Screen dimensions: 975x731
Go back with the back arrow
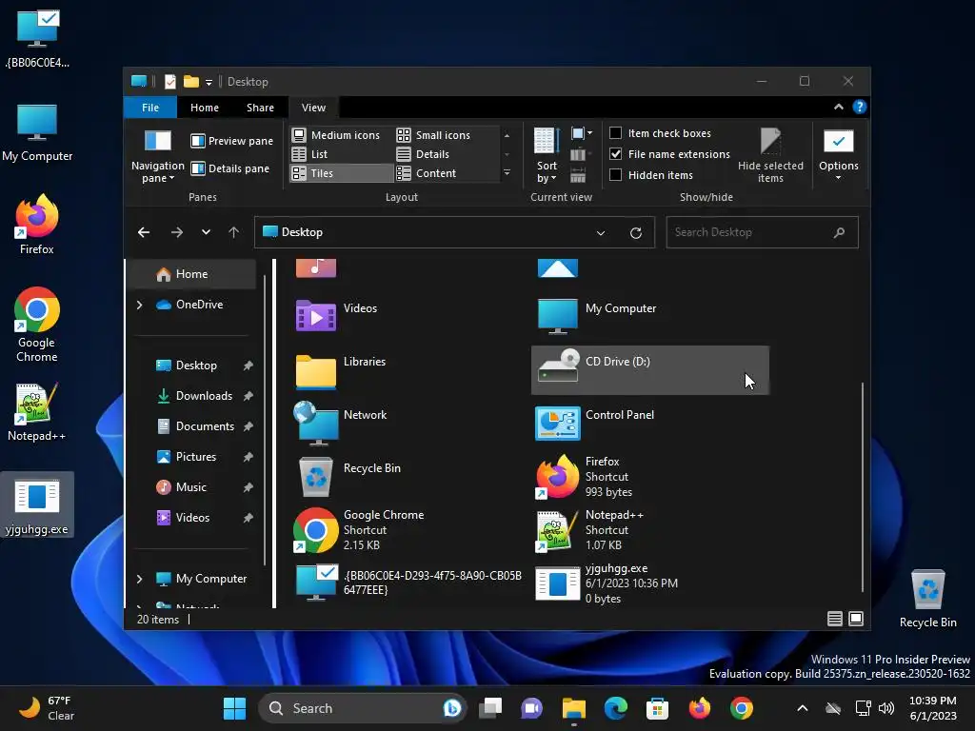click(144, 232)
